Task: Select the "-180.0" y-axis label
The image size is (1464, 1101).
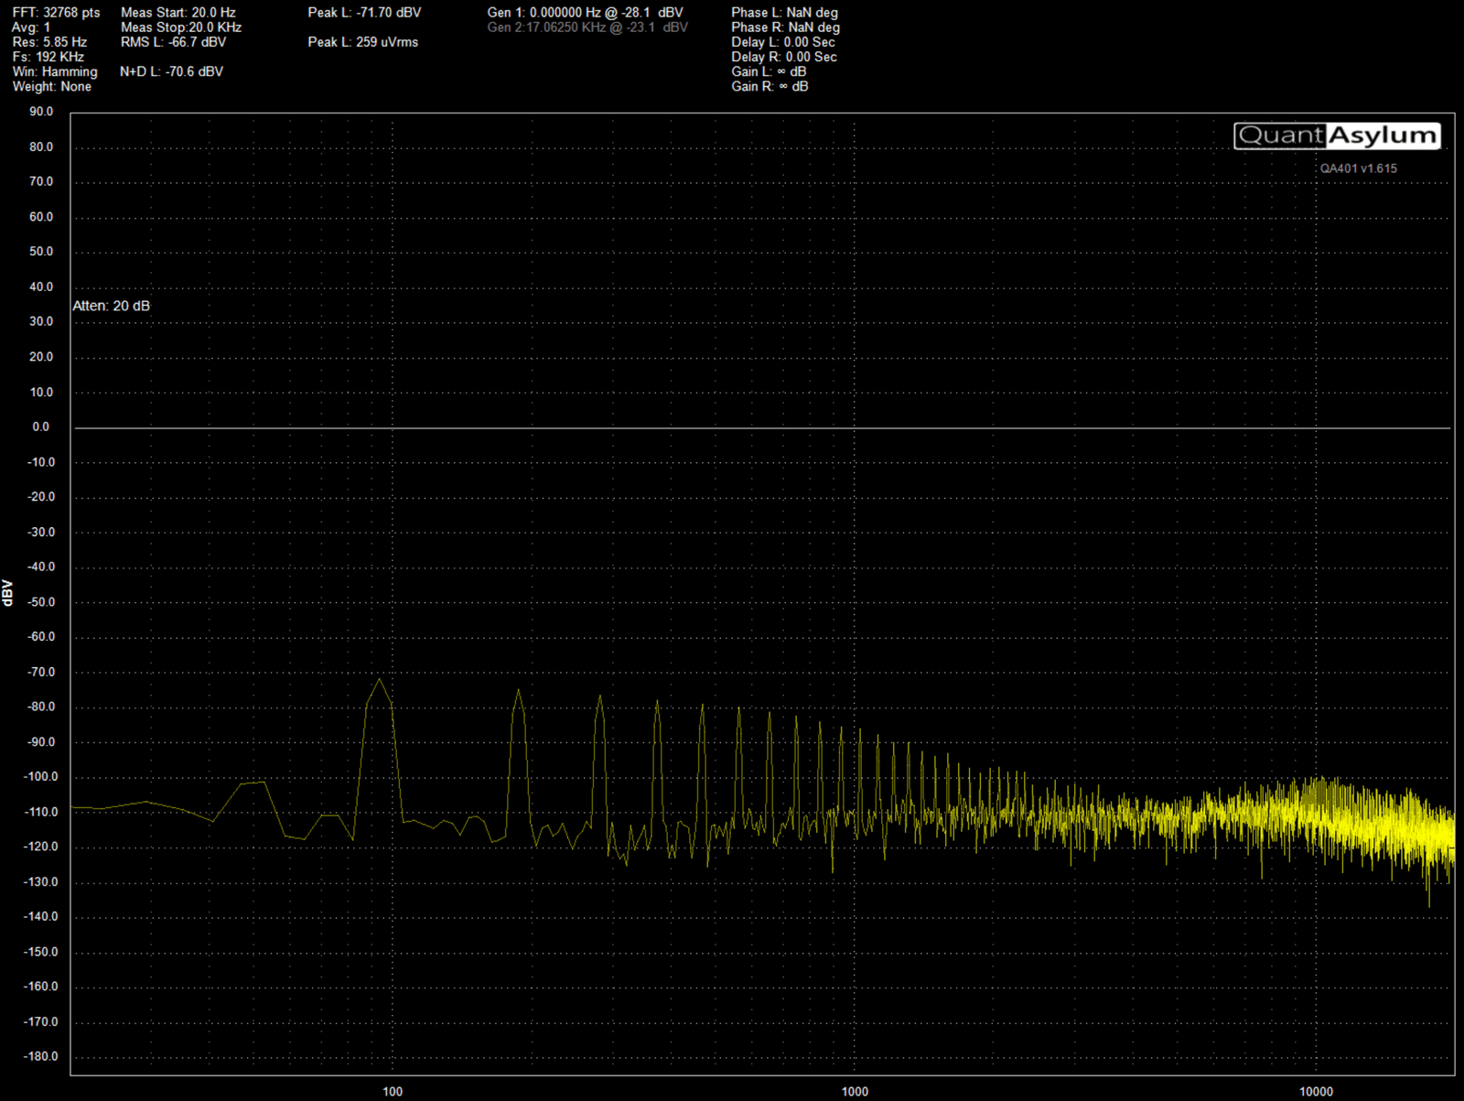Action: click(40, 1056)
